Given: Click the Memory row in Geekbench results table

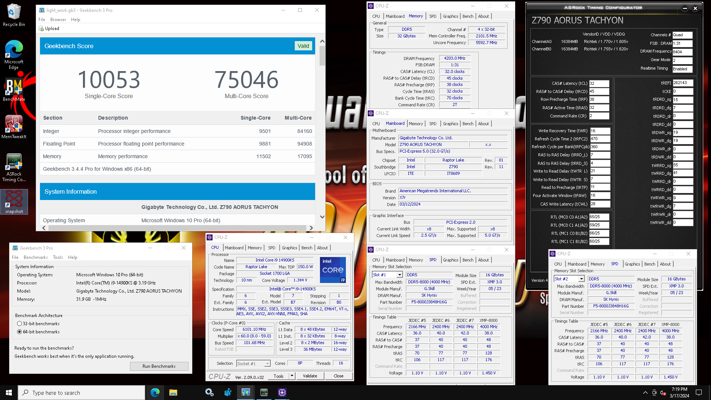Looking at the screenshot, I should coord(177,156).
